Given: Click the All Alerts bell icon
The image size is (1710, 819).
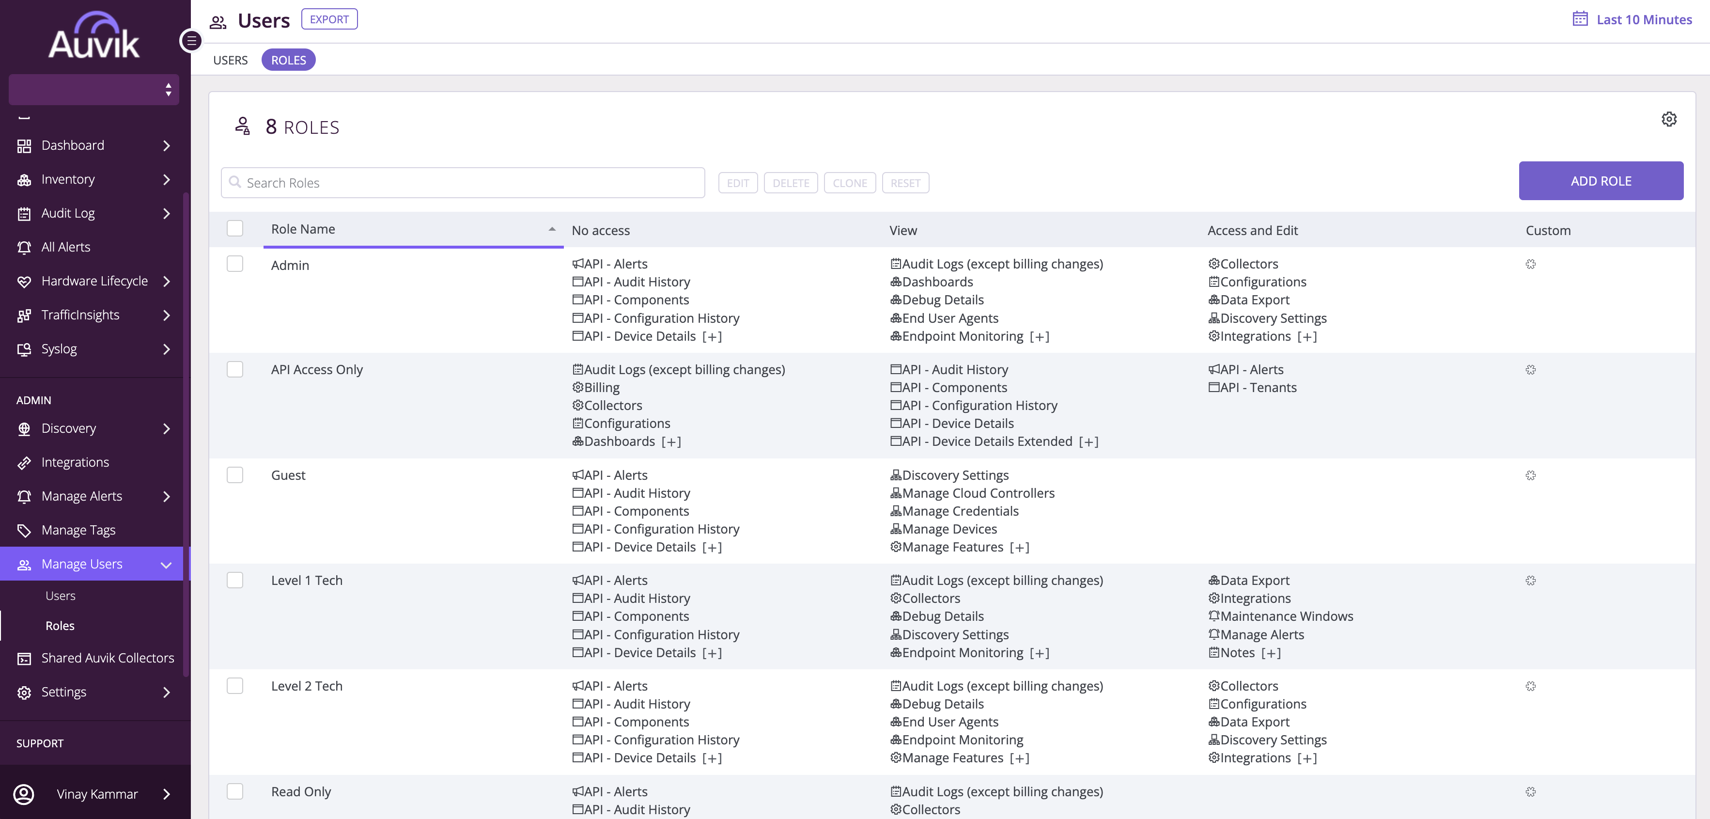Looking at the screenshot, I should [x=24, y=247].
